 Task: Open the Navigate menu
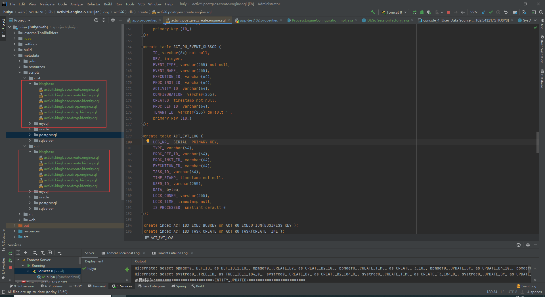47,4
